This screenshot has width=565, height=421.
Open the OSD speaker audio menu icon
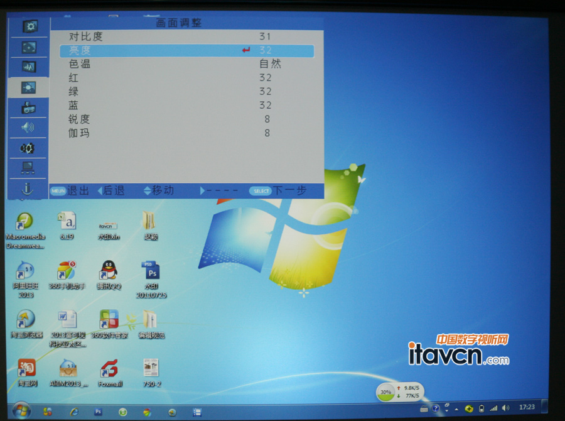click(28, 128)
